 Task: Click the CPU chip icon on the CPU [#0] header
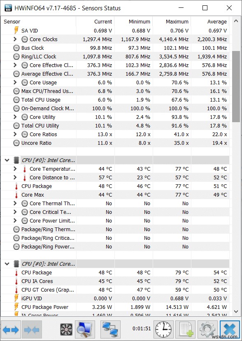(x=16, y=160)
